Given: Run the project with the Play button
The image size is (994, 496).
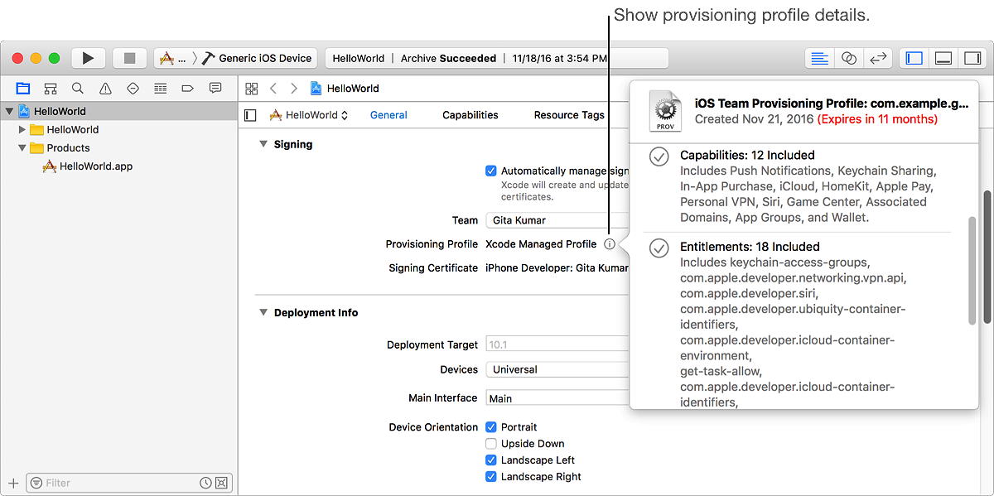Looking at the screenshot, I should pyautogui.click(x=88, y=58).
